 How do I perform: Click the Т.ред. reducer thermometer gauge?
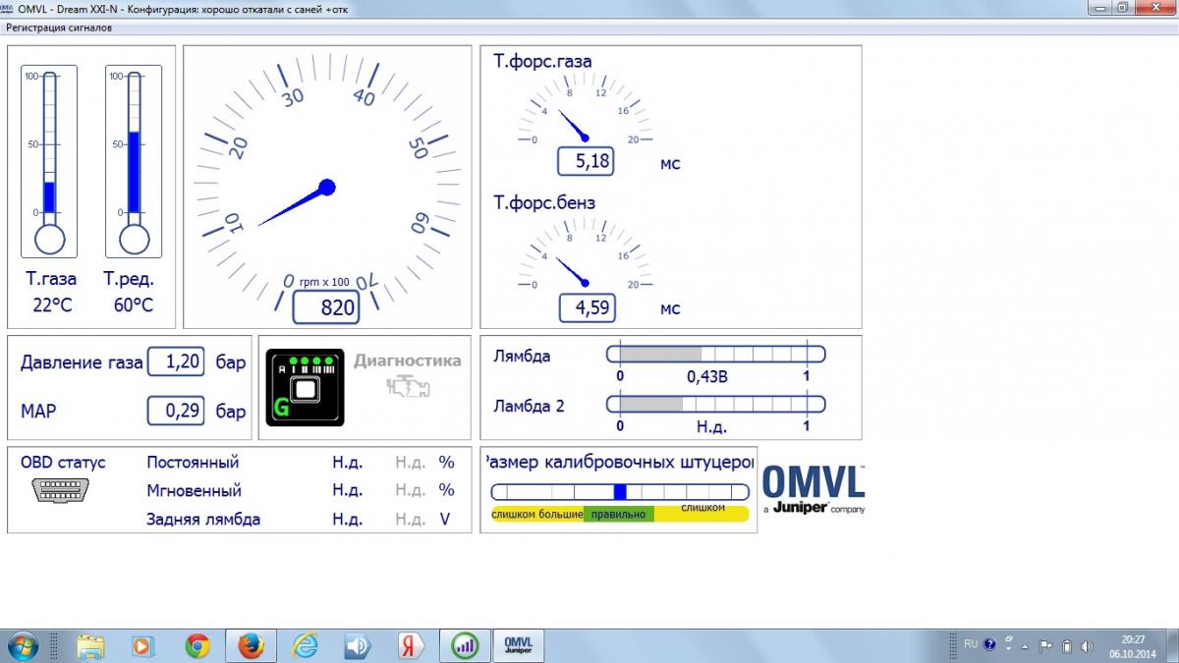click(x=134, y=162)
